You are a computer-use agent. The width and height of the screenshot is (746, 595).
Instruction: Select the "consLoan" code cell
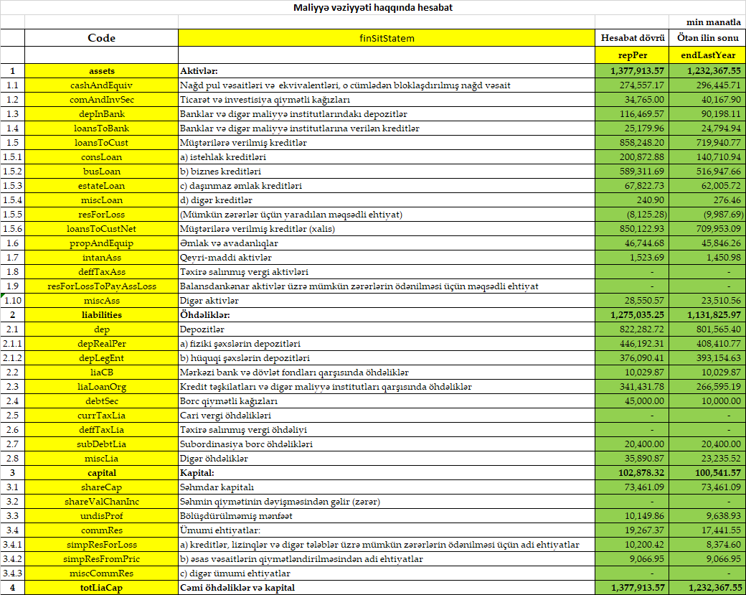click(101, 157)
